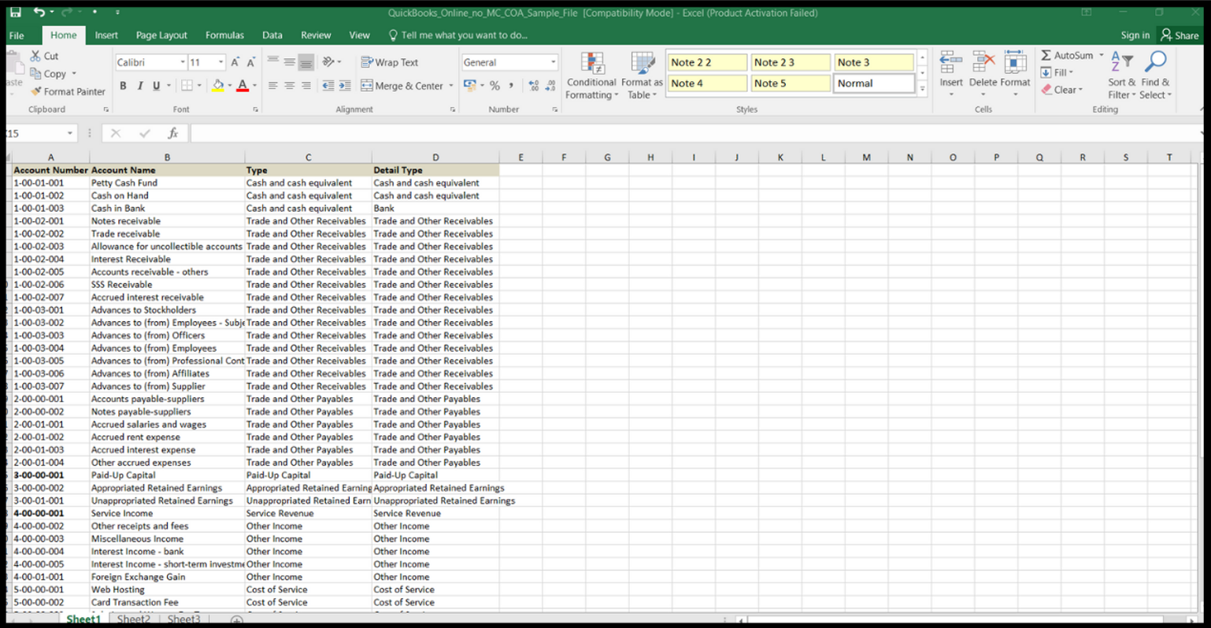This screenshot has height=628, width=1211.
Task: Expand the Name Box dropdown arrow
Action: [x=70, y=134]
